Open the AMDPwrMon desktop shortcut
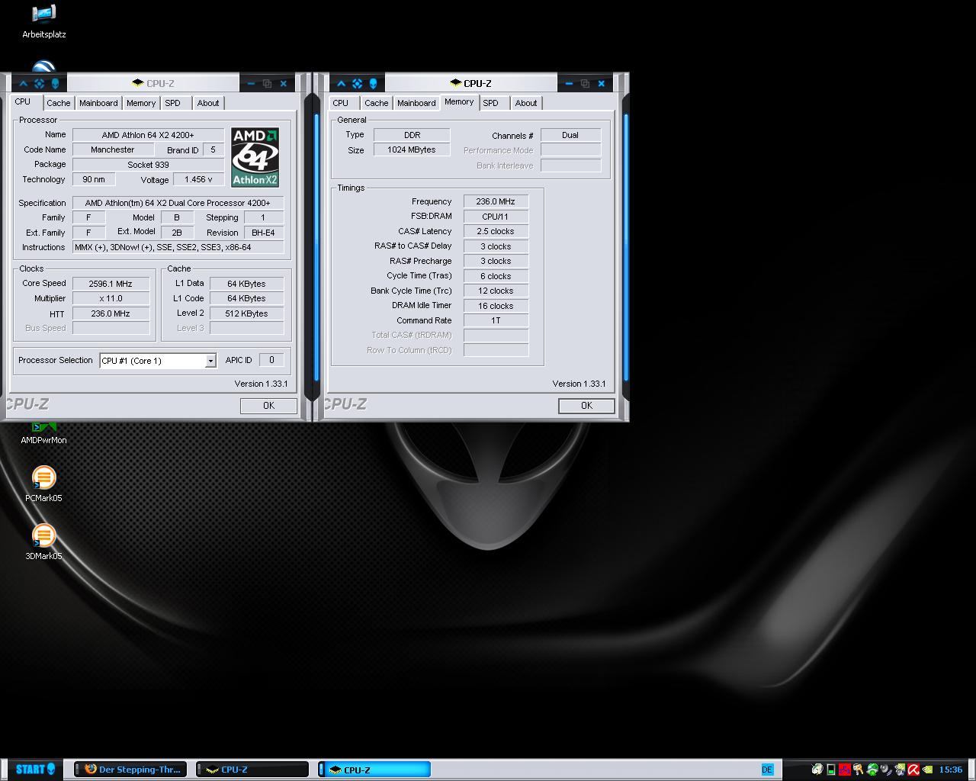 tap(43, 433)
